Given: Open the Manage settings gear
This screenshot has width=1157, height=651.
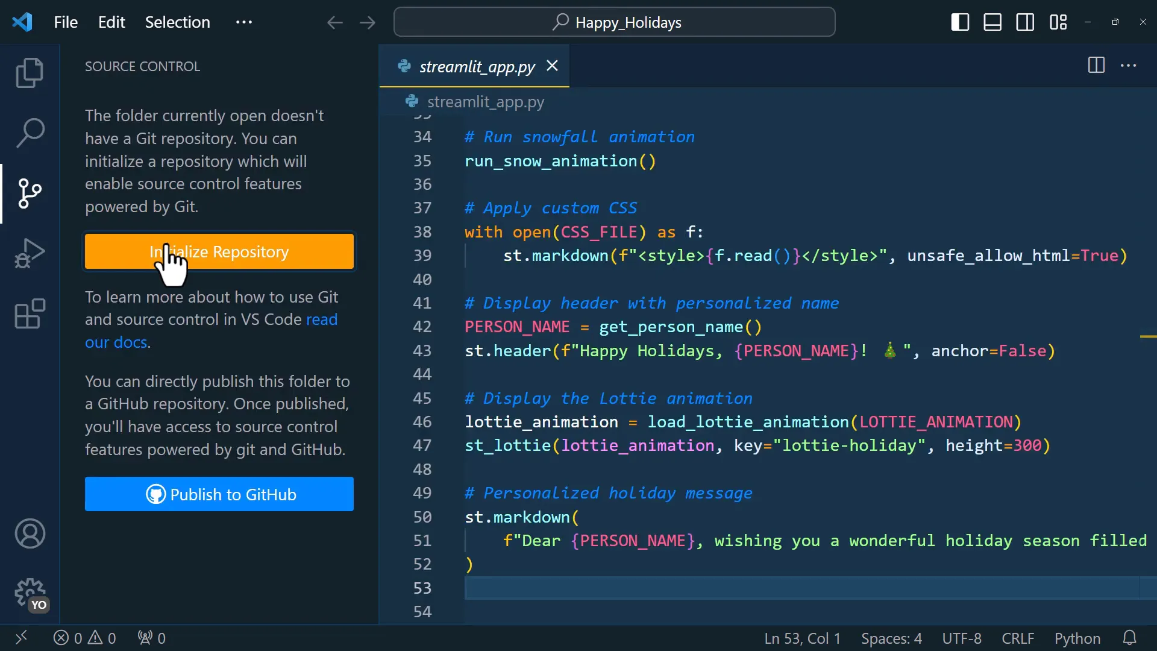Looking at the screenshot, I should pos(30,594).
